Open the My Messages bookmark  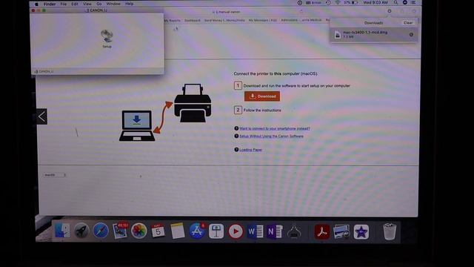click(x=263, y=20)
